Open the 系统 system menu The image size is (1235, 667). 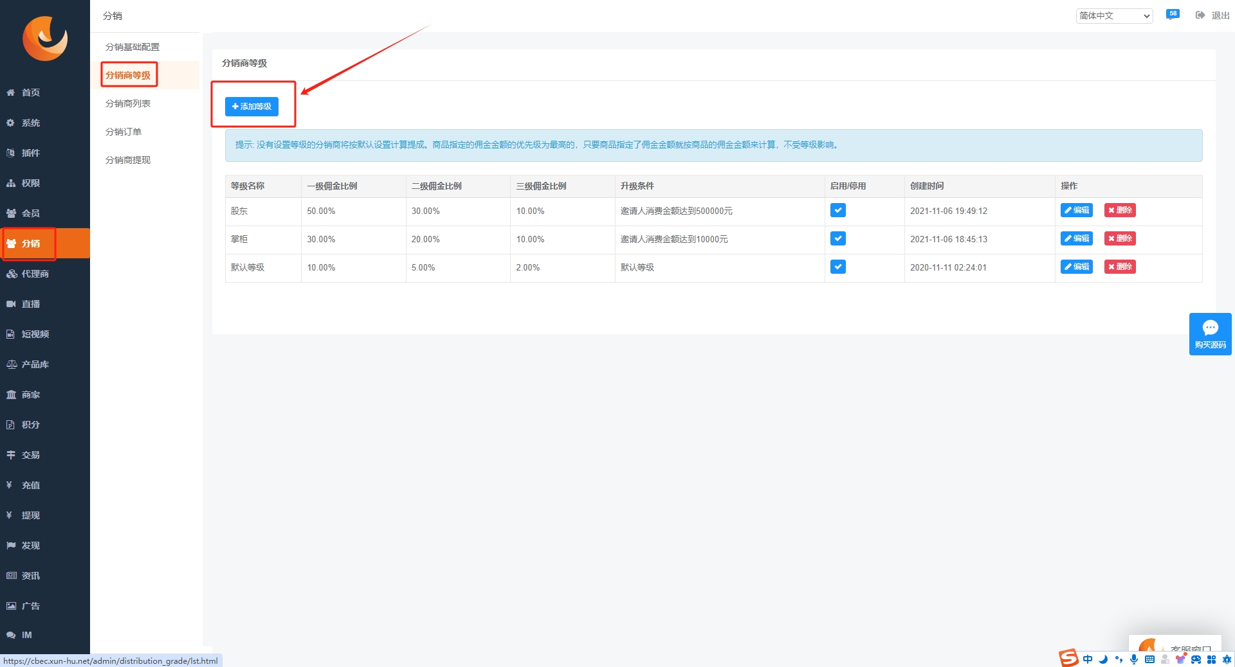point(45,123)
